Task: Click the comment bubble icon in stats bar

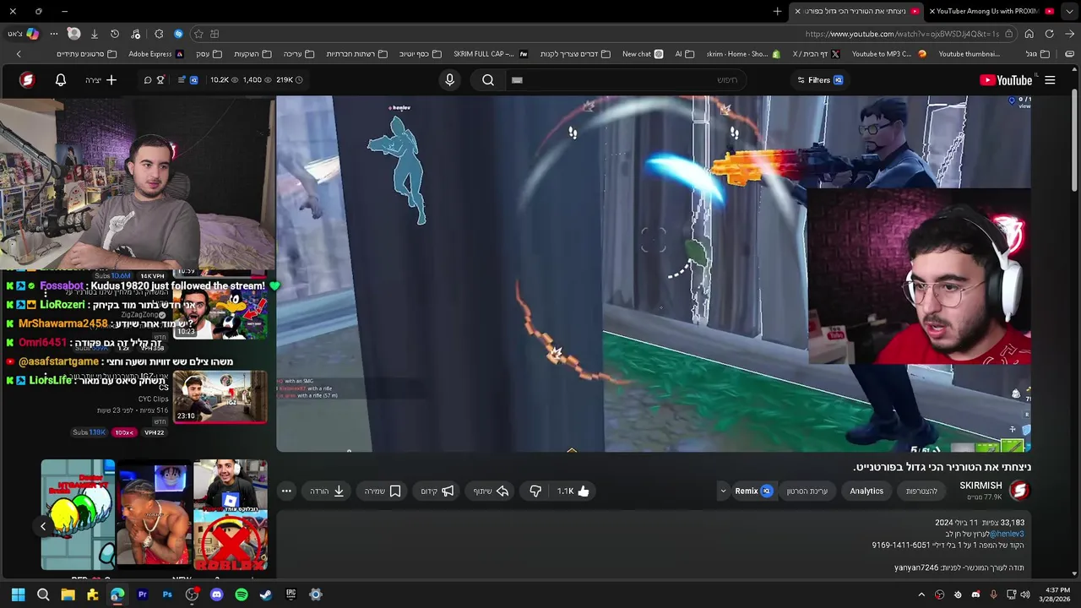Action: [147, 80]
